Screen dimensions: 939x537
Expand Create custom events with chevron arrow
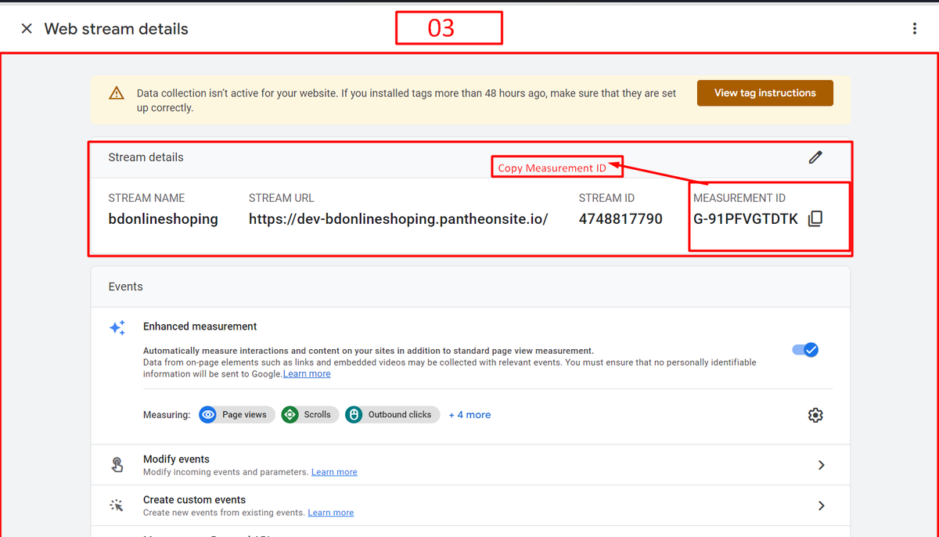(x=821, y=506)
